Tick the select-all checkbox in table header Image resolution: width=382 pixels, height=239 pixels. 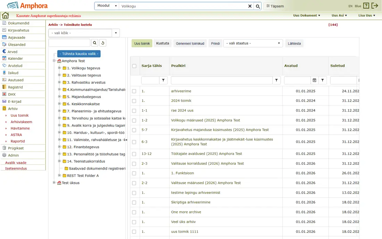(x=134, y=66)
